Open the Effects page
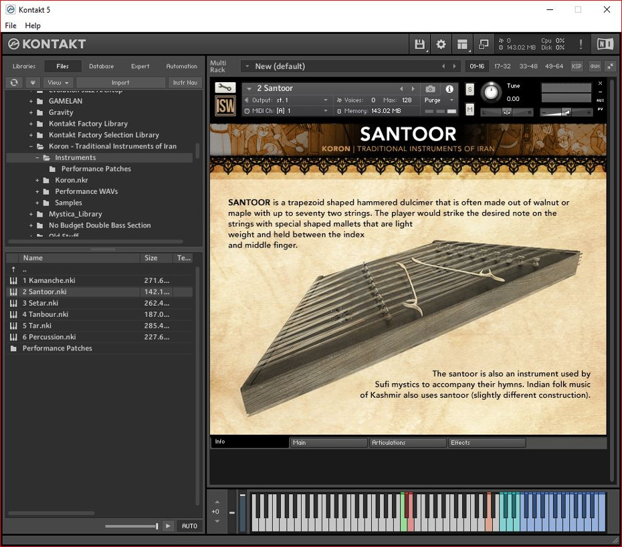The height and width of the screenshot is (547, 622). [x=487, y=443]
